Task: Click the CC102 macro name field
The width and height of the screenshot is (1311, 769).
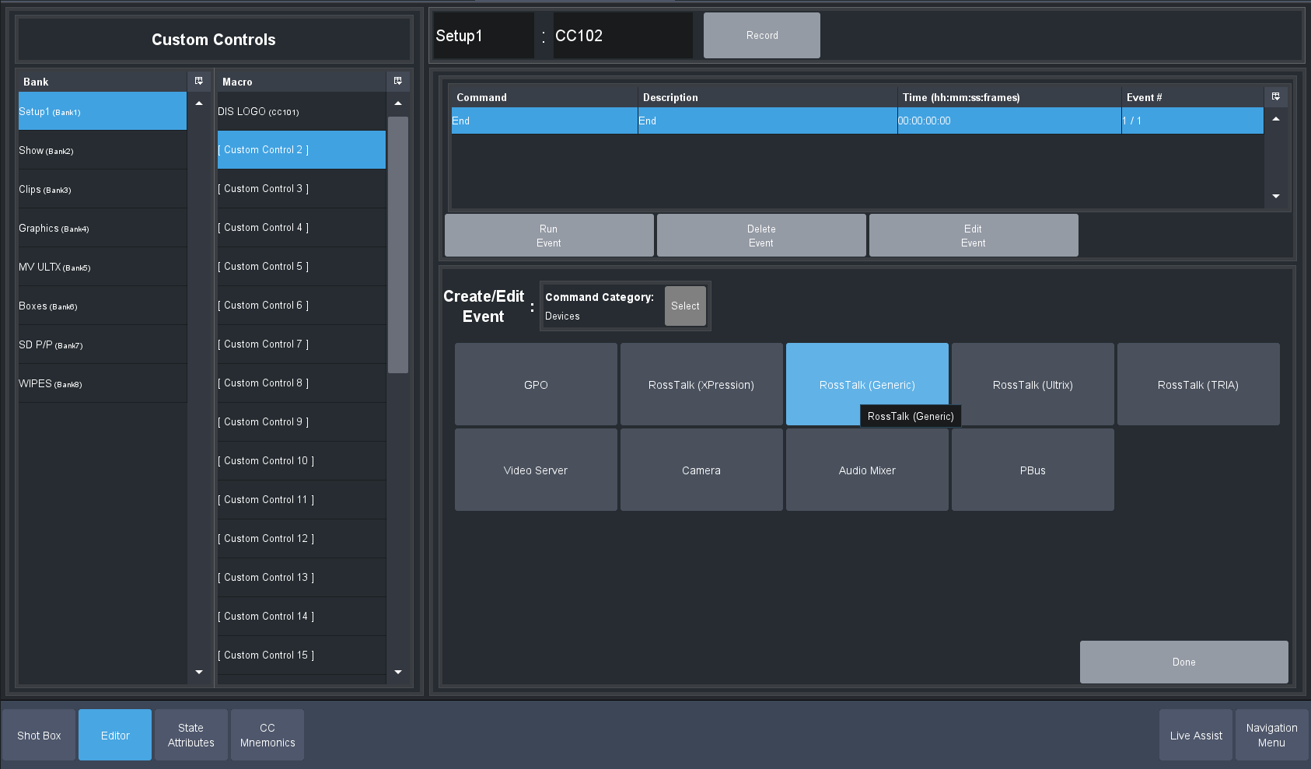Action: point(622,36)
